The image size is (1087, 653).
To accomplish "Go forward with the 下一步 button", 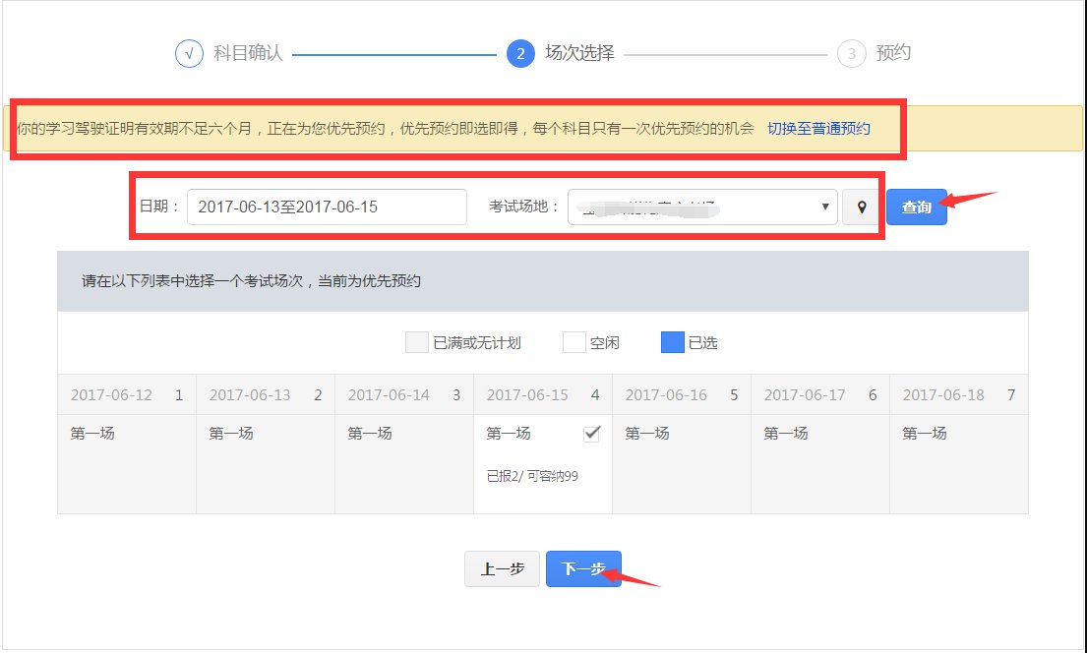I will pyautogui.click(x=583, y=569).
